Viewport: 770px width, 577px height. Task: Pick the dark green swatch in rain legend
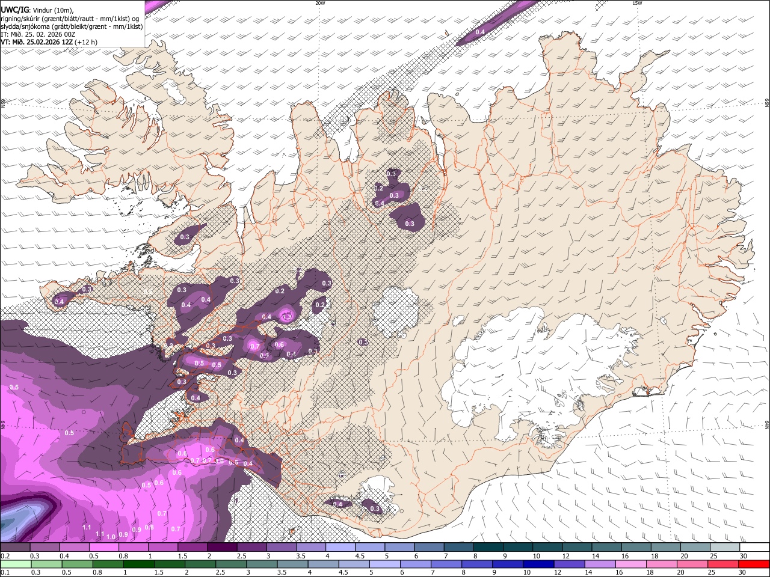[x=138, y=564]
